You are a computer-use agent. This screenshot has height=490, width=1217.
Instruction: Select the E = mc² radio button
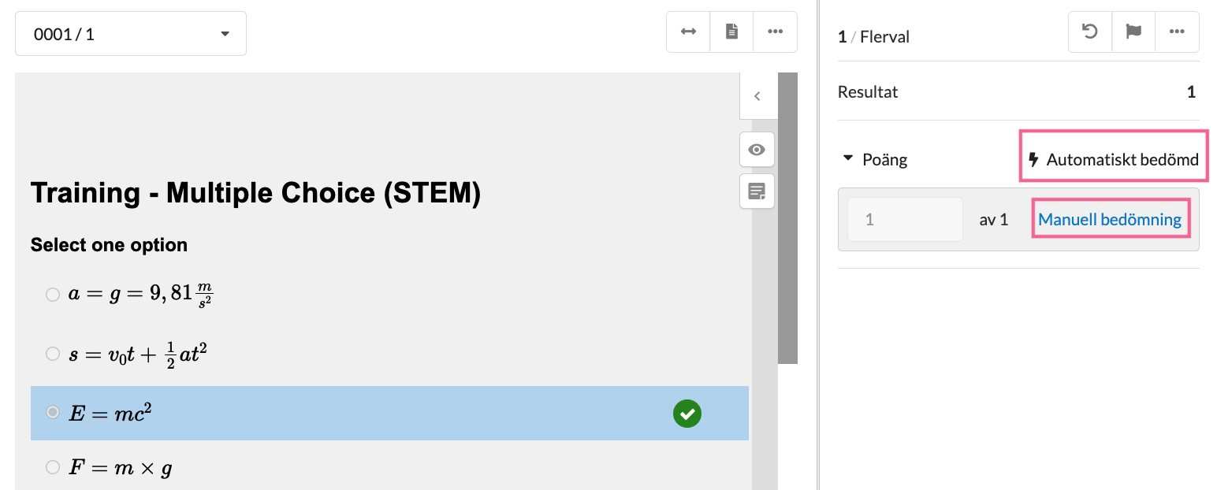pos(53,412)
